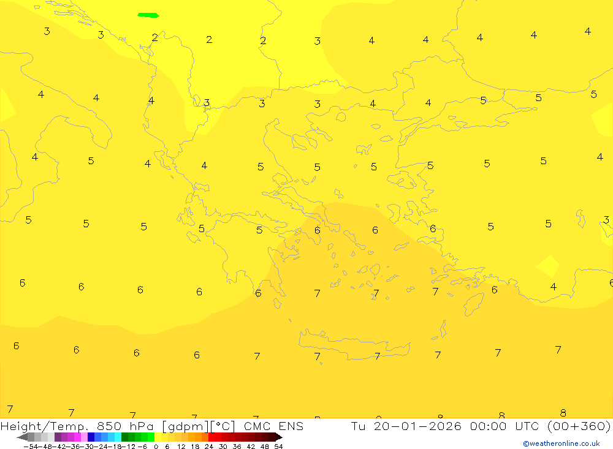This screenshot has height=449, width=613.
Task: Pick the dark purple legend swatch
Action: point(58,437)
